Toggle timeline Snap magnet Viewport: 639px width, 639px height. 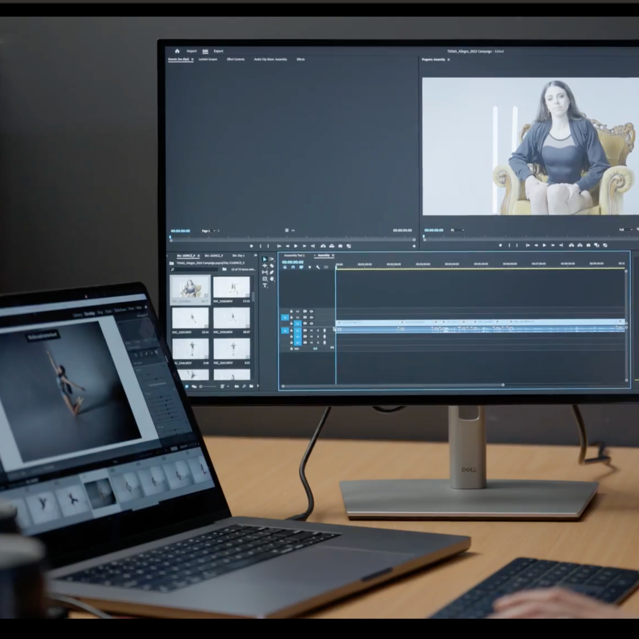(293, 267)
